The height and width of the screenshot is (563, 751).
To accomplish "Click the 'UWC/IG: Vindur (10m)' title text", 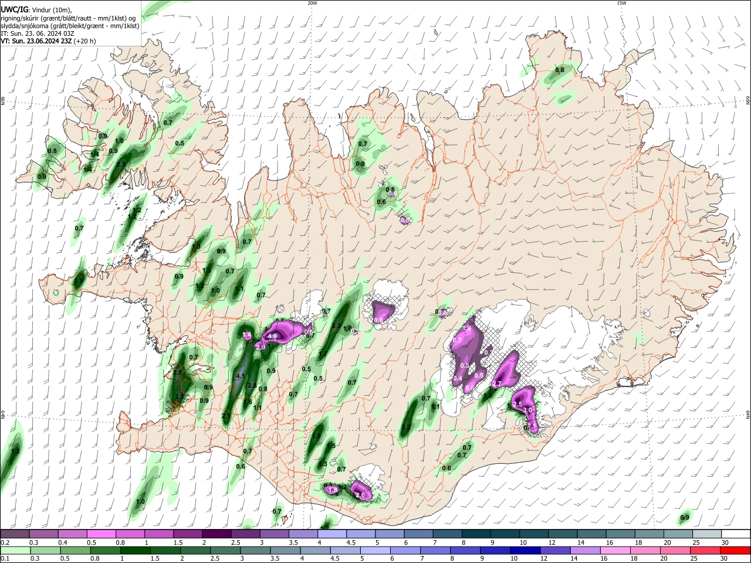I will (x=36, y=9).
